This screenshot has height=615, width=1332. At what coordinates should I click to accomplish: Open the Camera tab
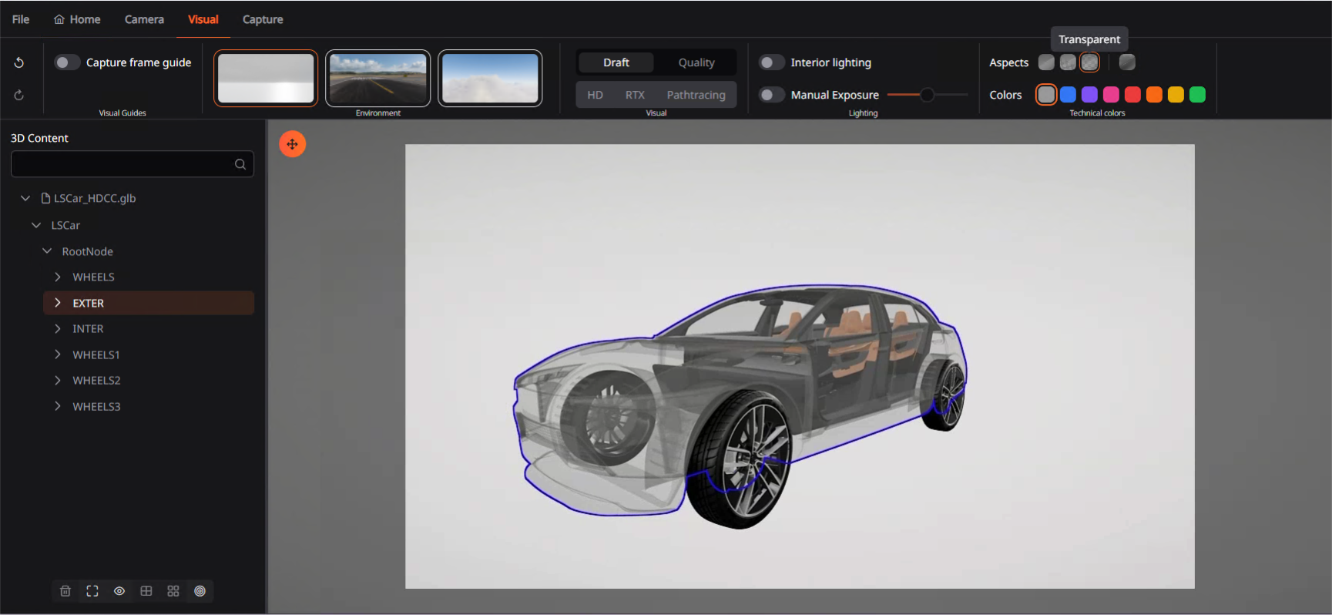[144, 19]
